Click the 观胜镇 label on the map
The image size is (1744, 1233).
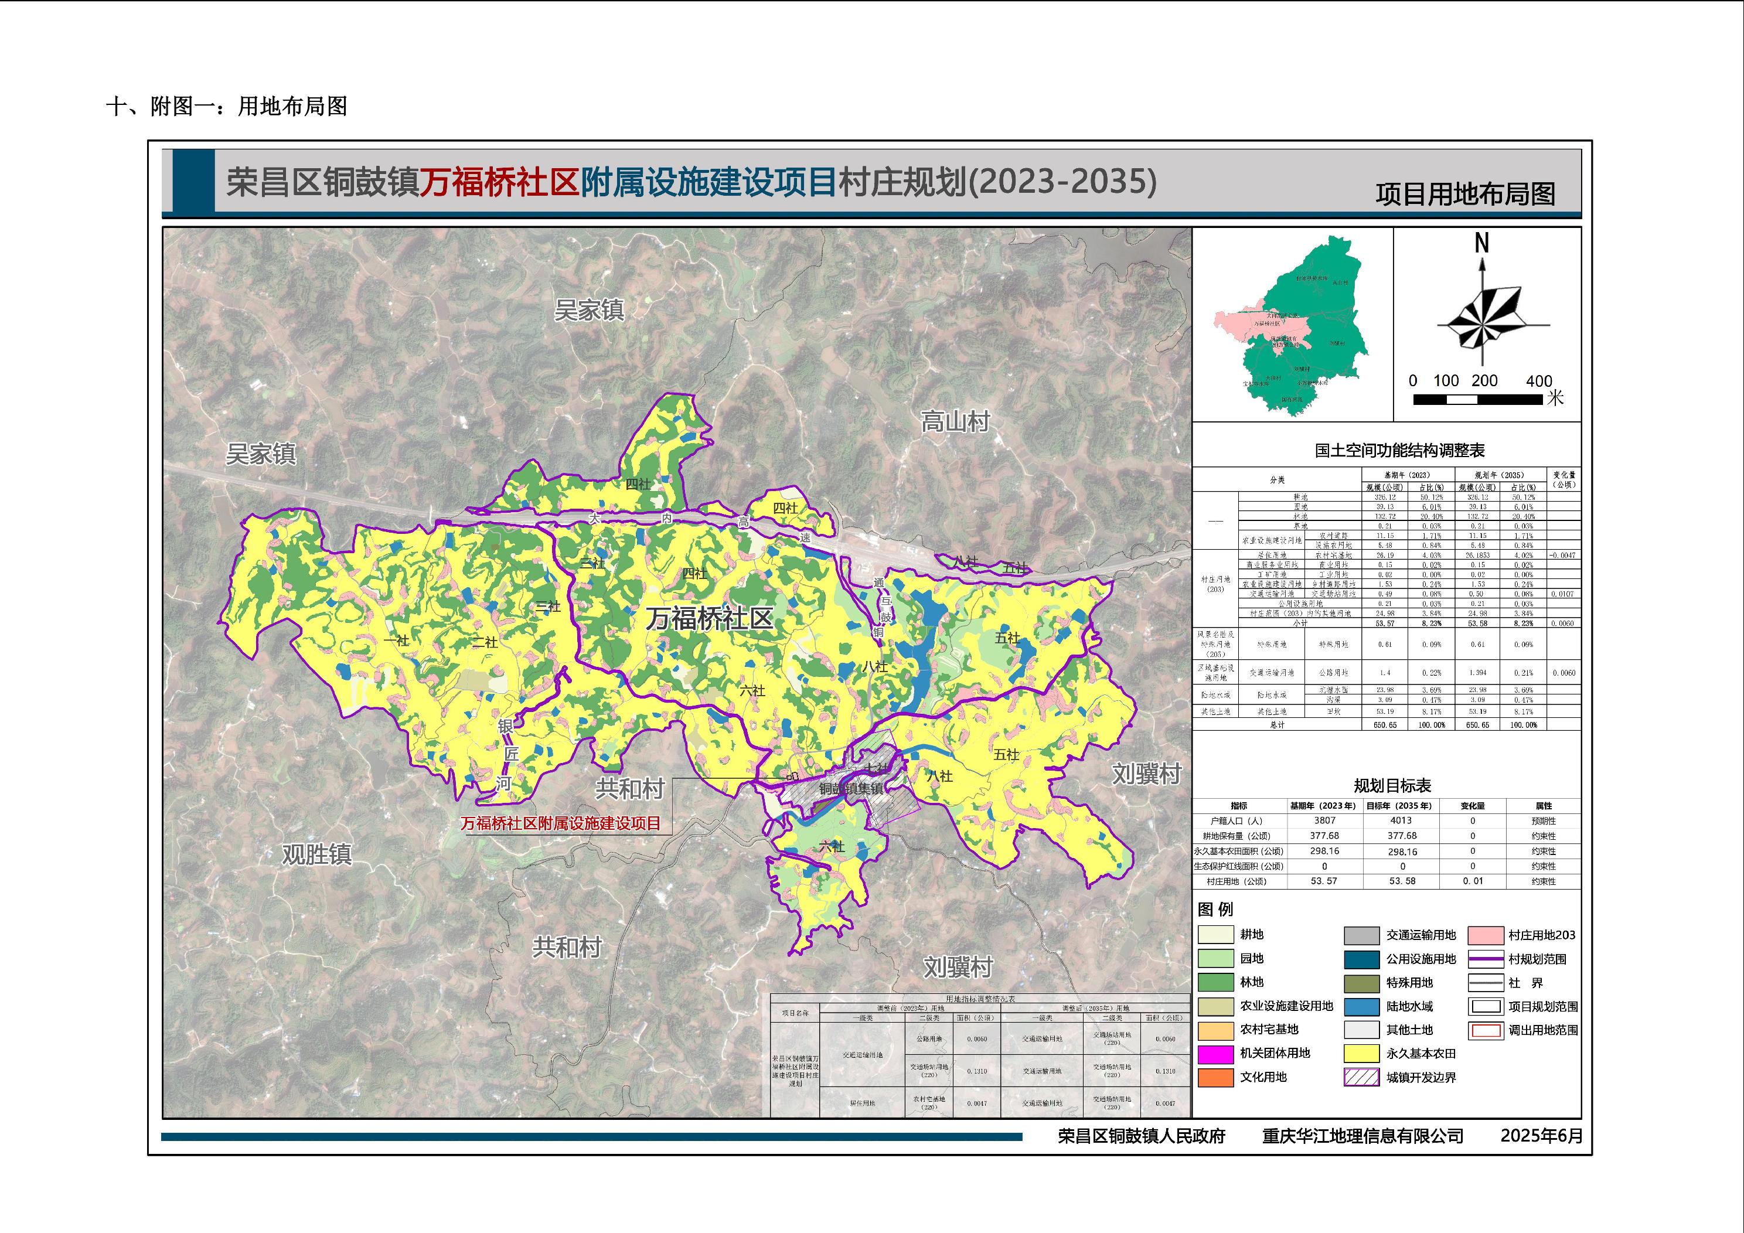point(317,854)
